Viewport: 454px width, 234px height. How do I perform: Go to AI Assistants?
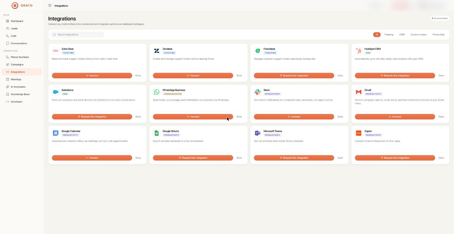(22, 87)
